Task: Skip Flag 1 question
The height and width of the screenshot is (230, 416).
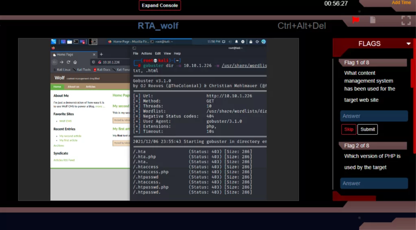Action: (x=349, y=129)
